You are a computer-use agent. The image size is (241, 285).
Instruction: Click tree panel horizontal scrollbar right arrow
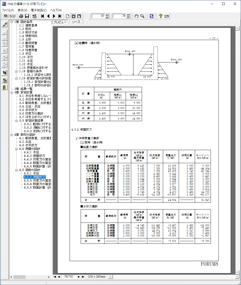49,277
